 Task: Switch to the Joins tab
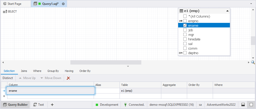(x=24, y=71)
